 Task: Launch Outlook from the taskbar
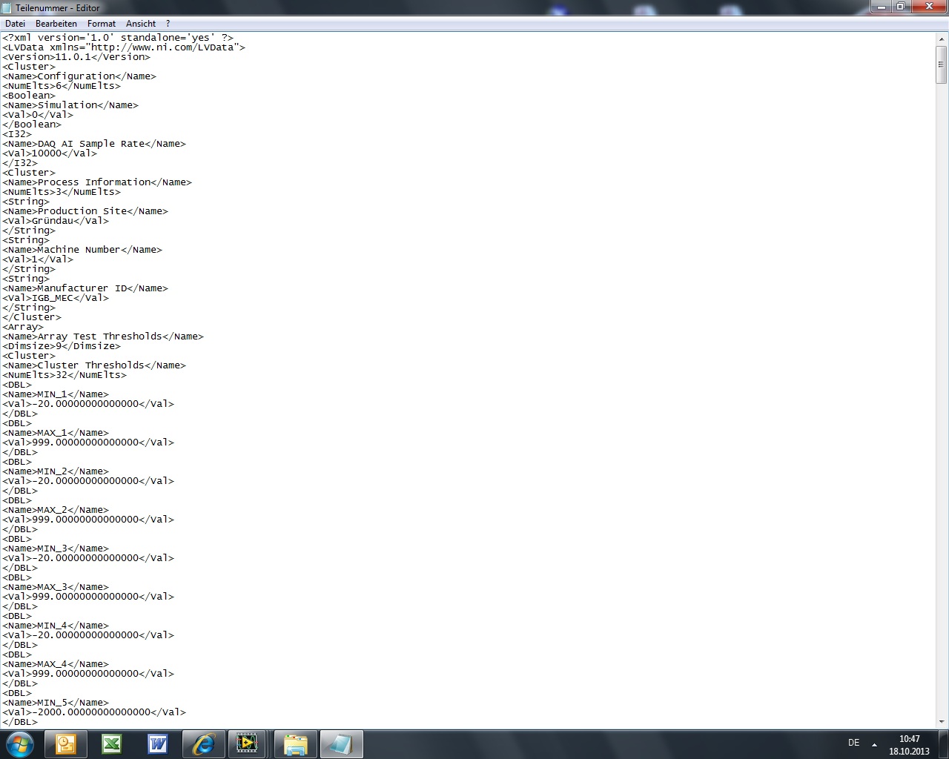[x=66, y=744]
